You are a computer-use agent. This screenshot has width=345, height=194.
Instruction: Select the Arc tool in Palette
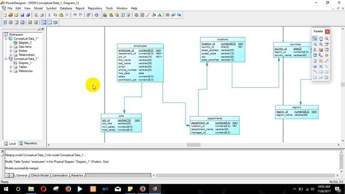click(x=315, y=72)
